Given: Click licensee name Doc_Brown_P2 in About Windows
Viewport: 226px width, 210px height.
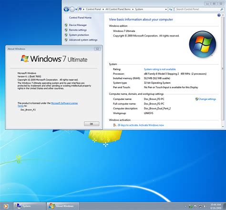Looking at the screenshot, I should 28,110.
